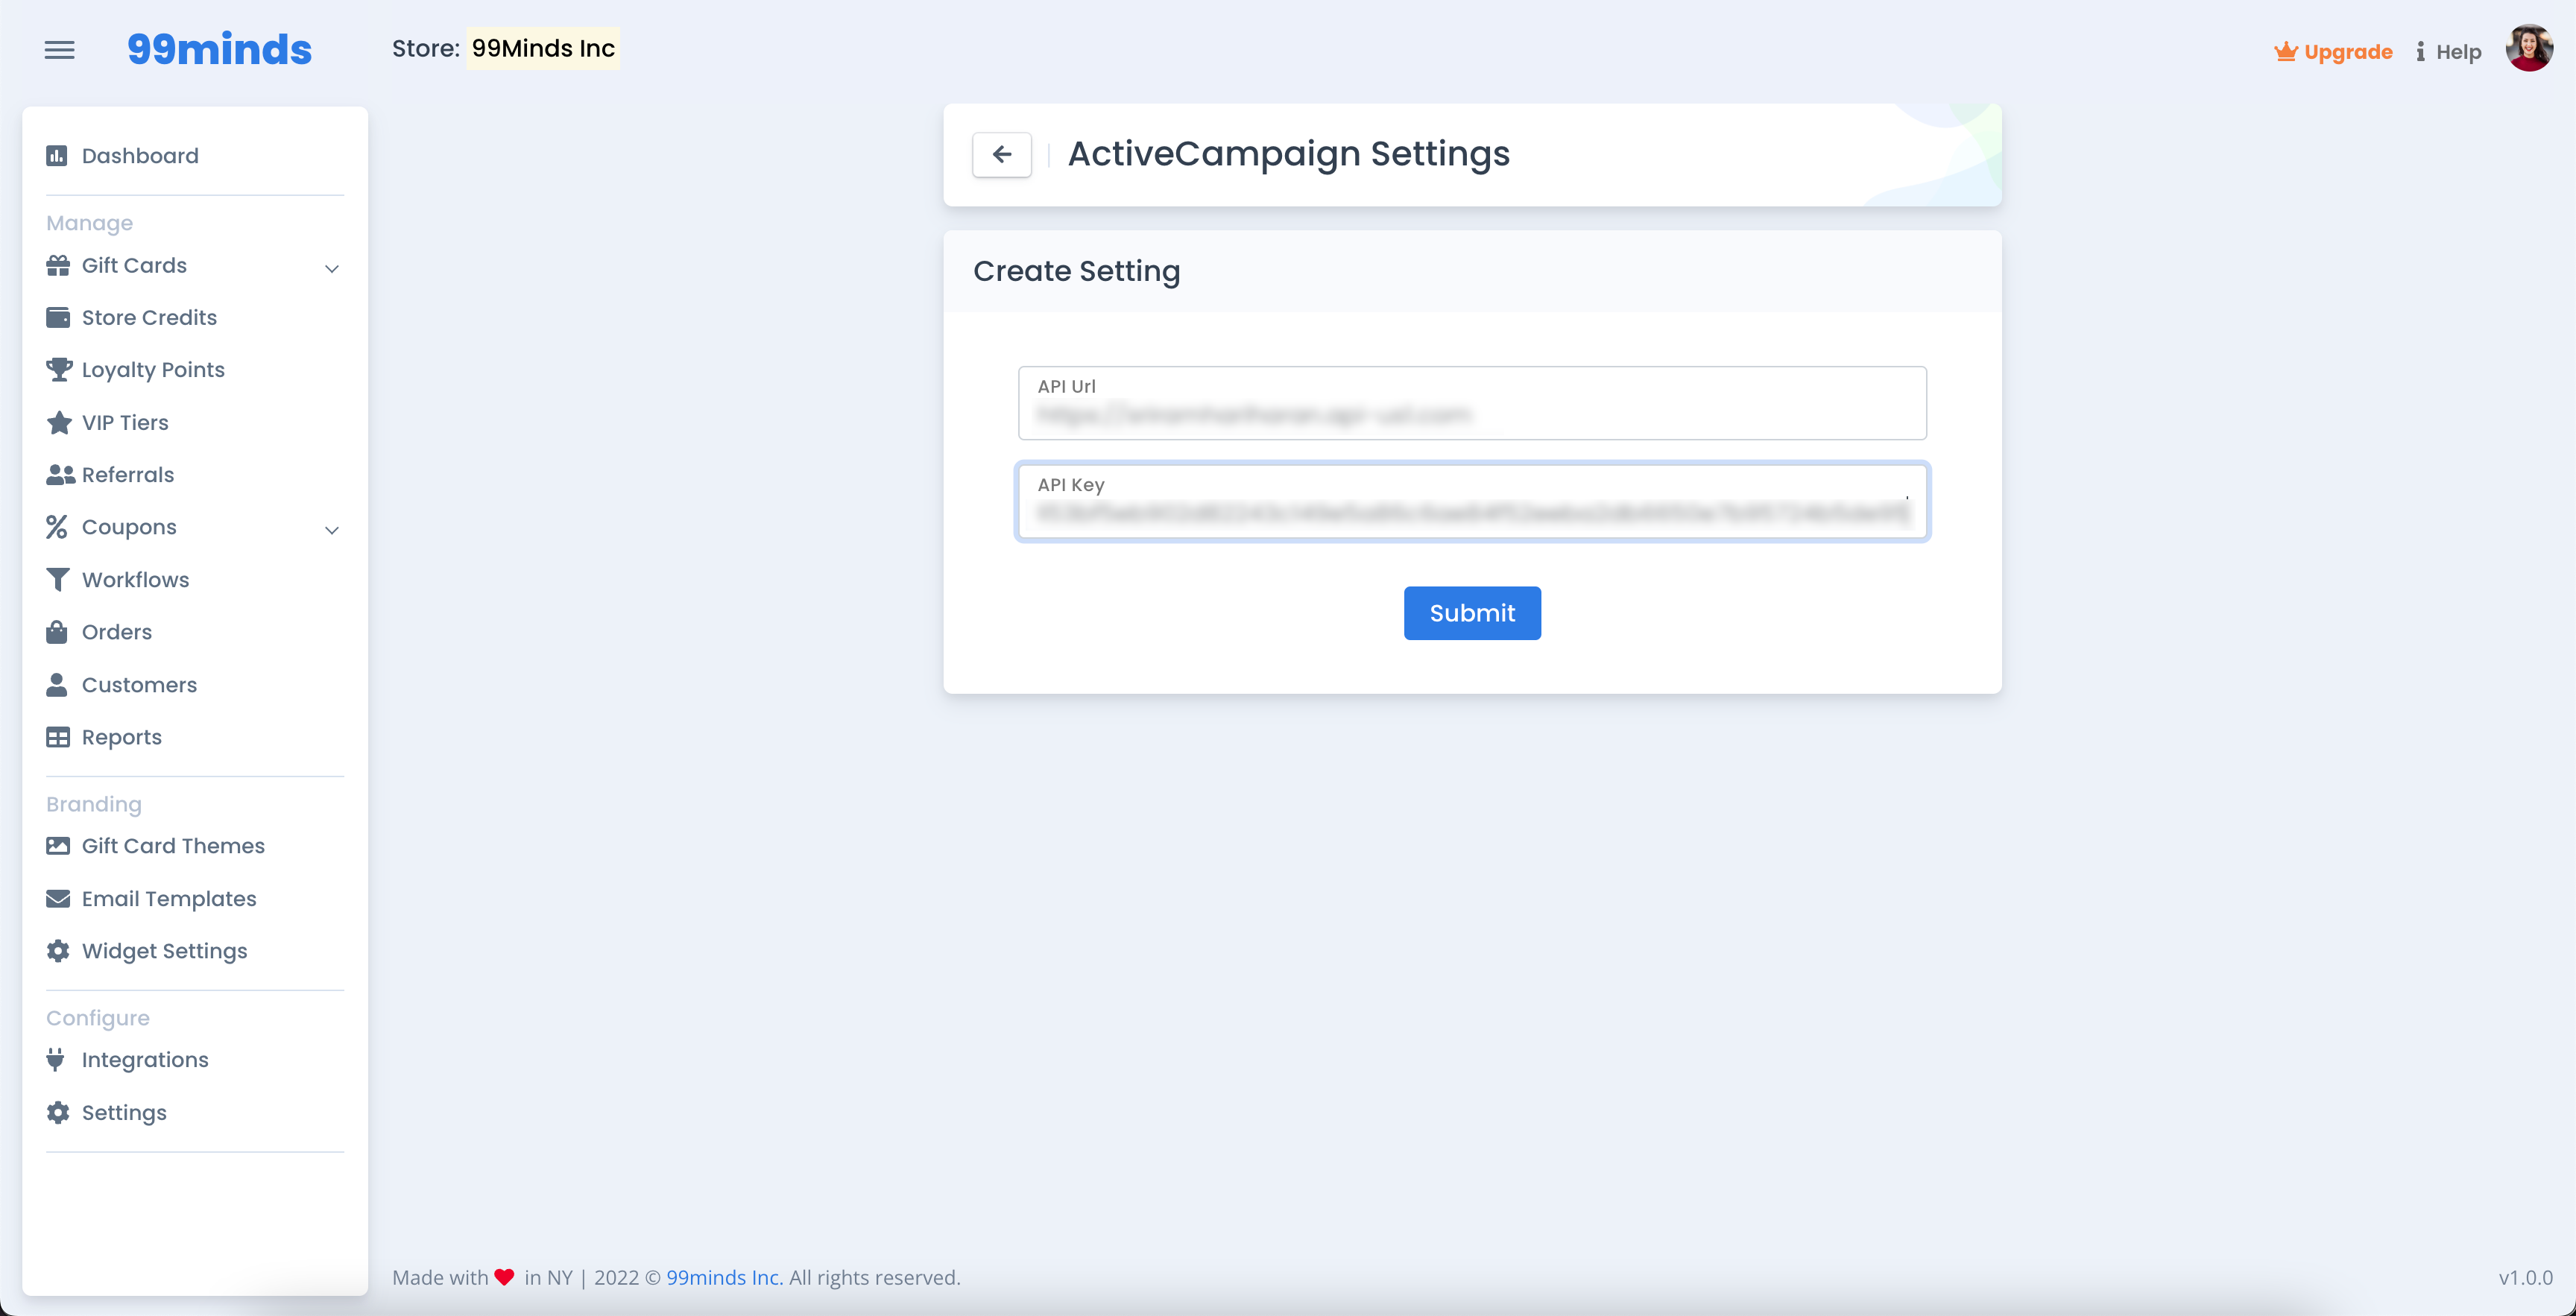
Task: Click the v1.0.0 version text
Action: point(2525,1277)
